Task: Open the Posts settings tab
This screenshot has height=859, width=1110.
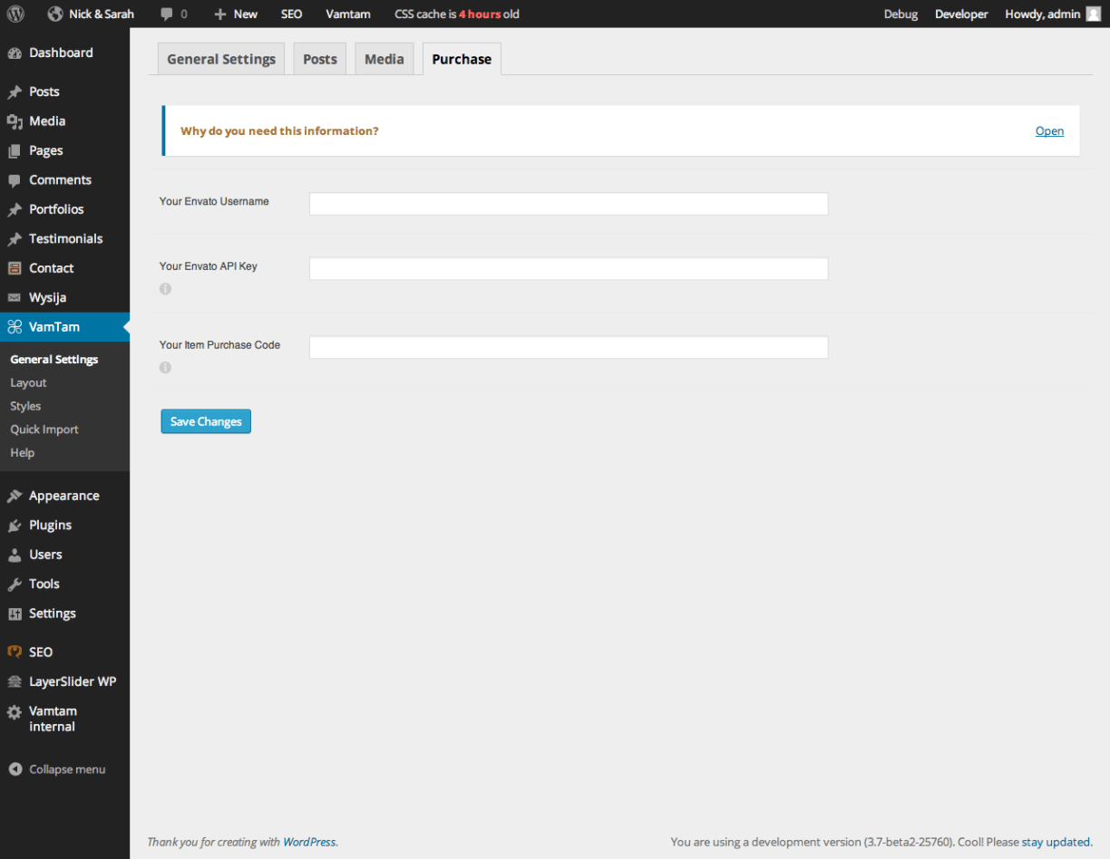Action: point(319,60)
